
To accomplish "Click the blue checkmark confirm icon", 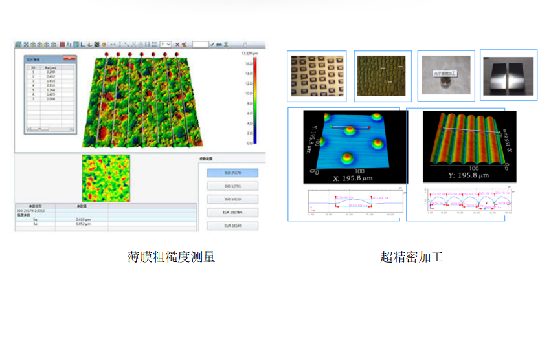I will (212, 45).
